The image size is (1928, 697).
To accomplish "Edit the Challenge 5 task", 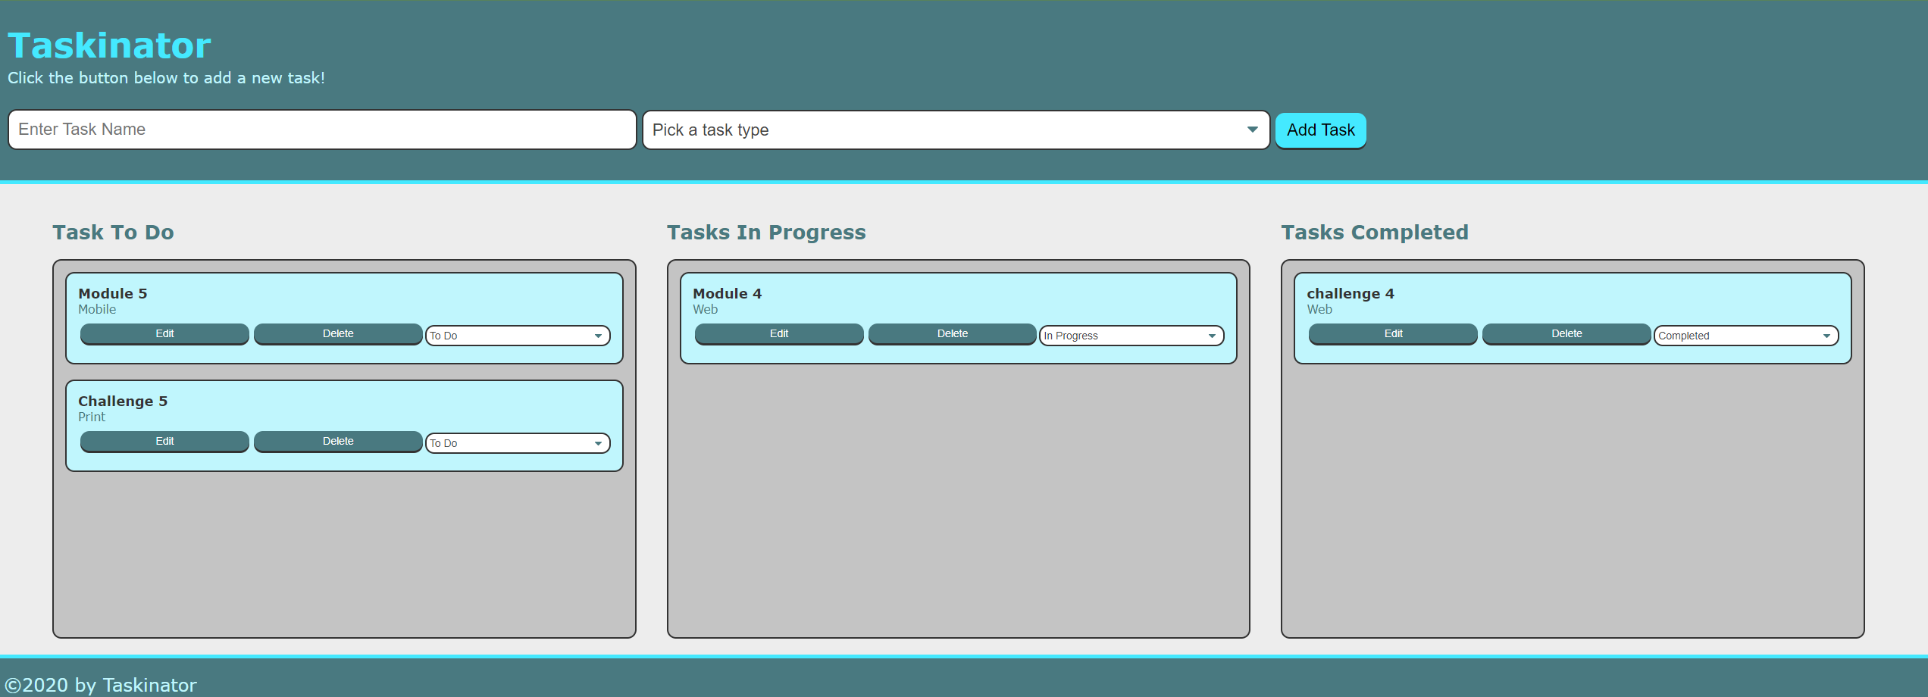I will (x=164, y=442).
